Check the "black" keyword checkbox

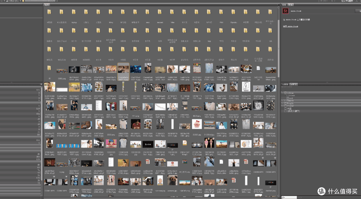(x=287, y=95)
